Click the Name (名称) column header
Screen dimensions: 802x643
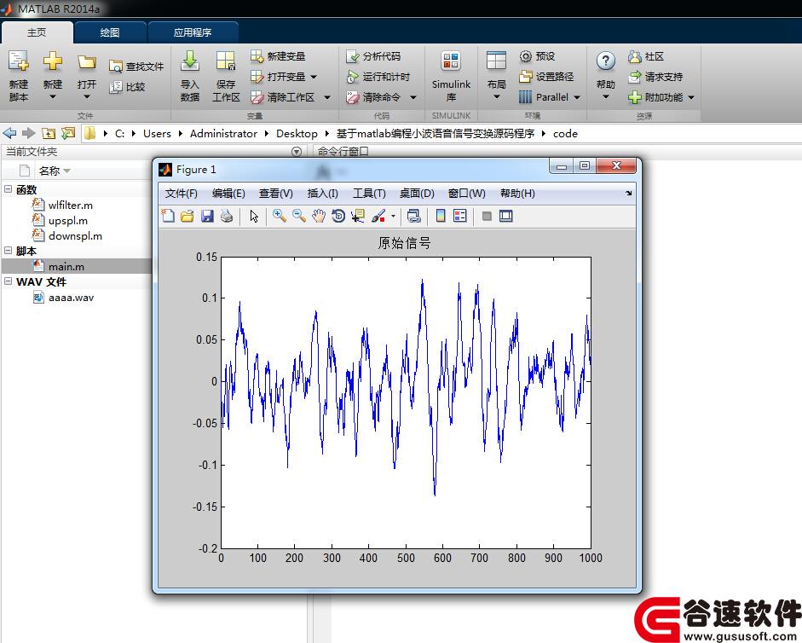[49, 171]
